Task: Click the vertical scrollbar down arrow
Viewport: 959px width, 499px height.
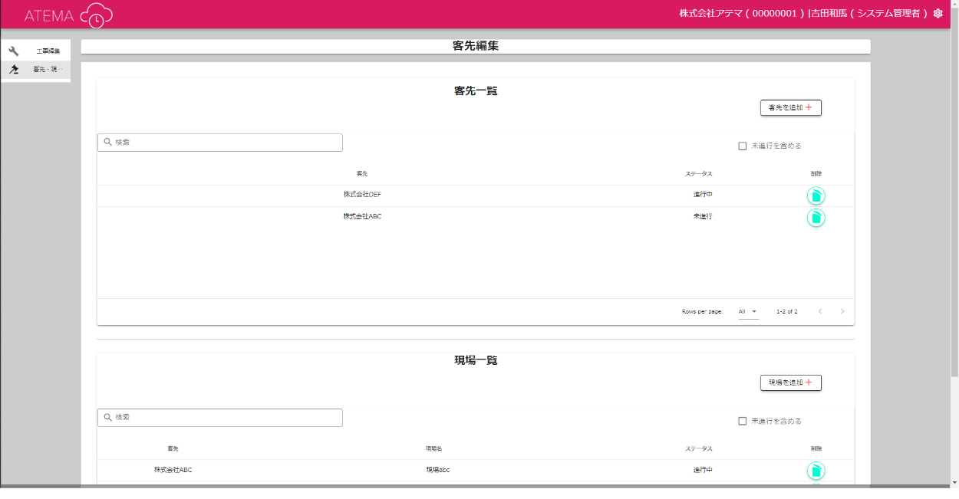Action: point(954,482)
